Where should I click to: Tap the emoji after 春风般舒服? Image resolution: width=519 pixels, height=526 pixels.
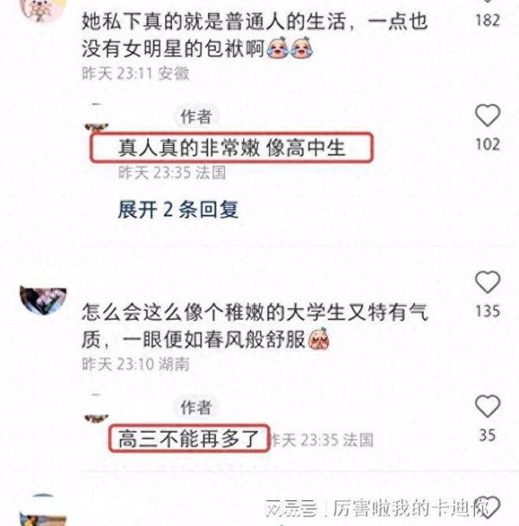coord(318,339)
